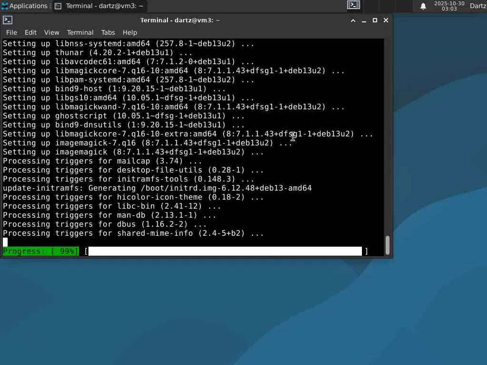Image resolution: width=487 pixels, height=365 pixels.
Task: Click the green 'Progress: [ 99%]' label
Action: tap(41, 251)
